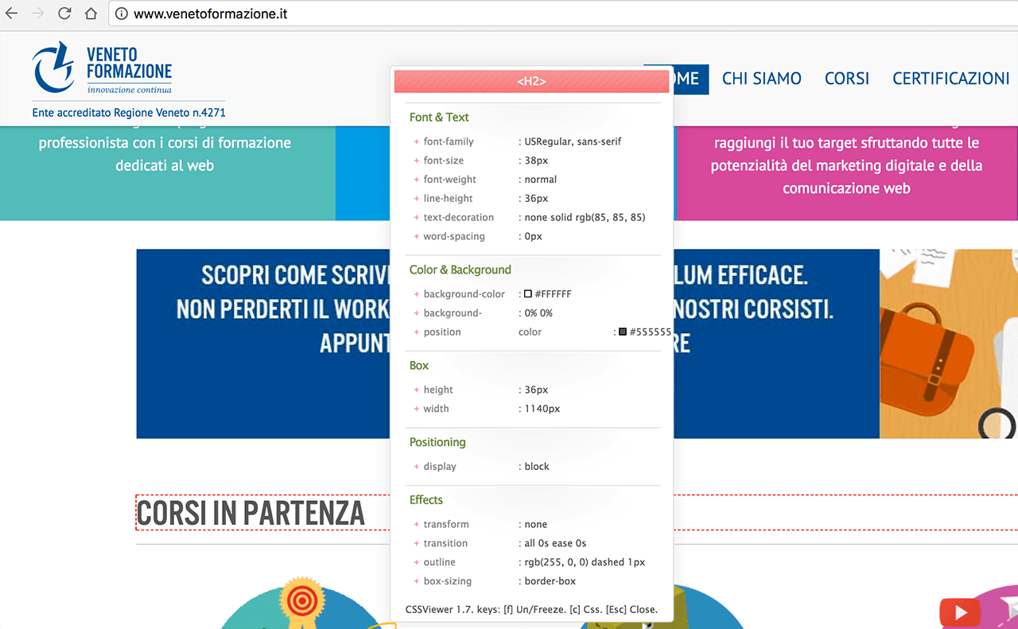Click the red target award icon
Viewport: 1018px width, 629px height.
point(302,603)
